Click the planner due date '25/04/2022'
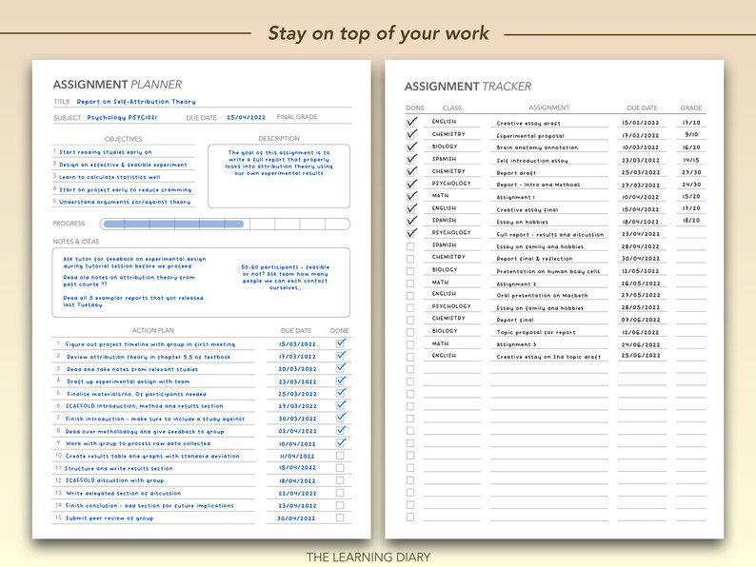The image size is (756, 567). pyautogui.click(x=246, y=117)
